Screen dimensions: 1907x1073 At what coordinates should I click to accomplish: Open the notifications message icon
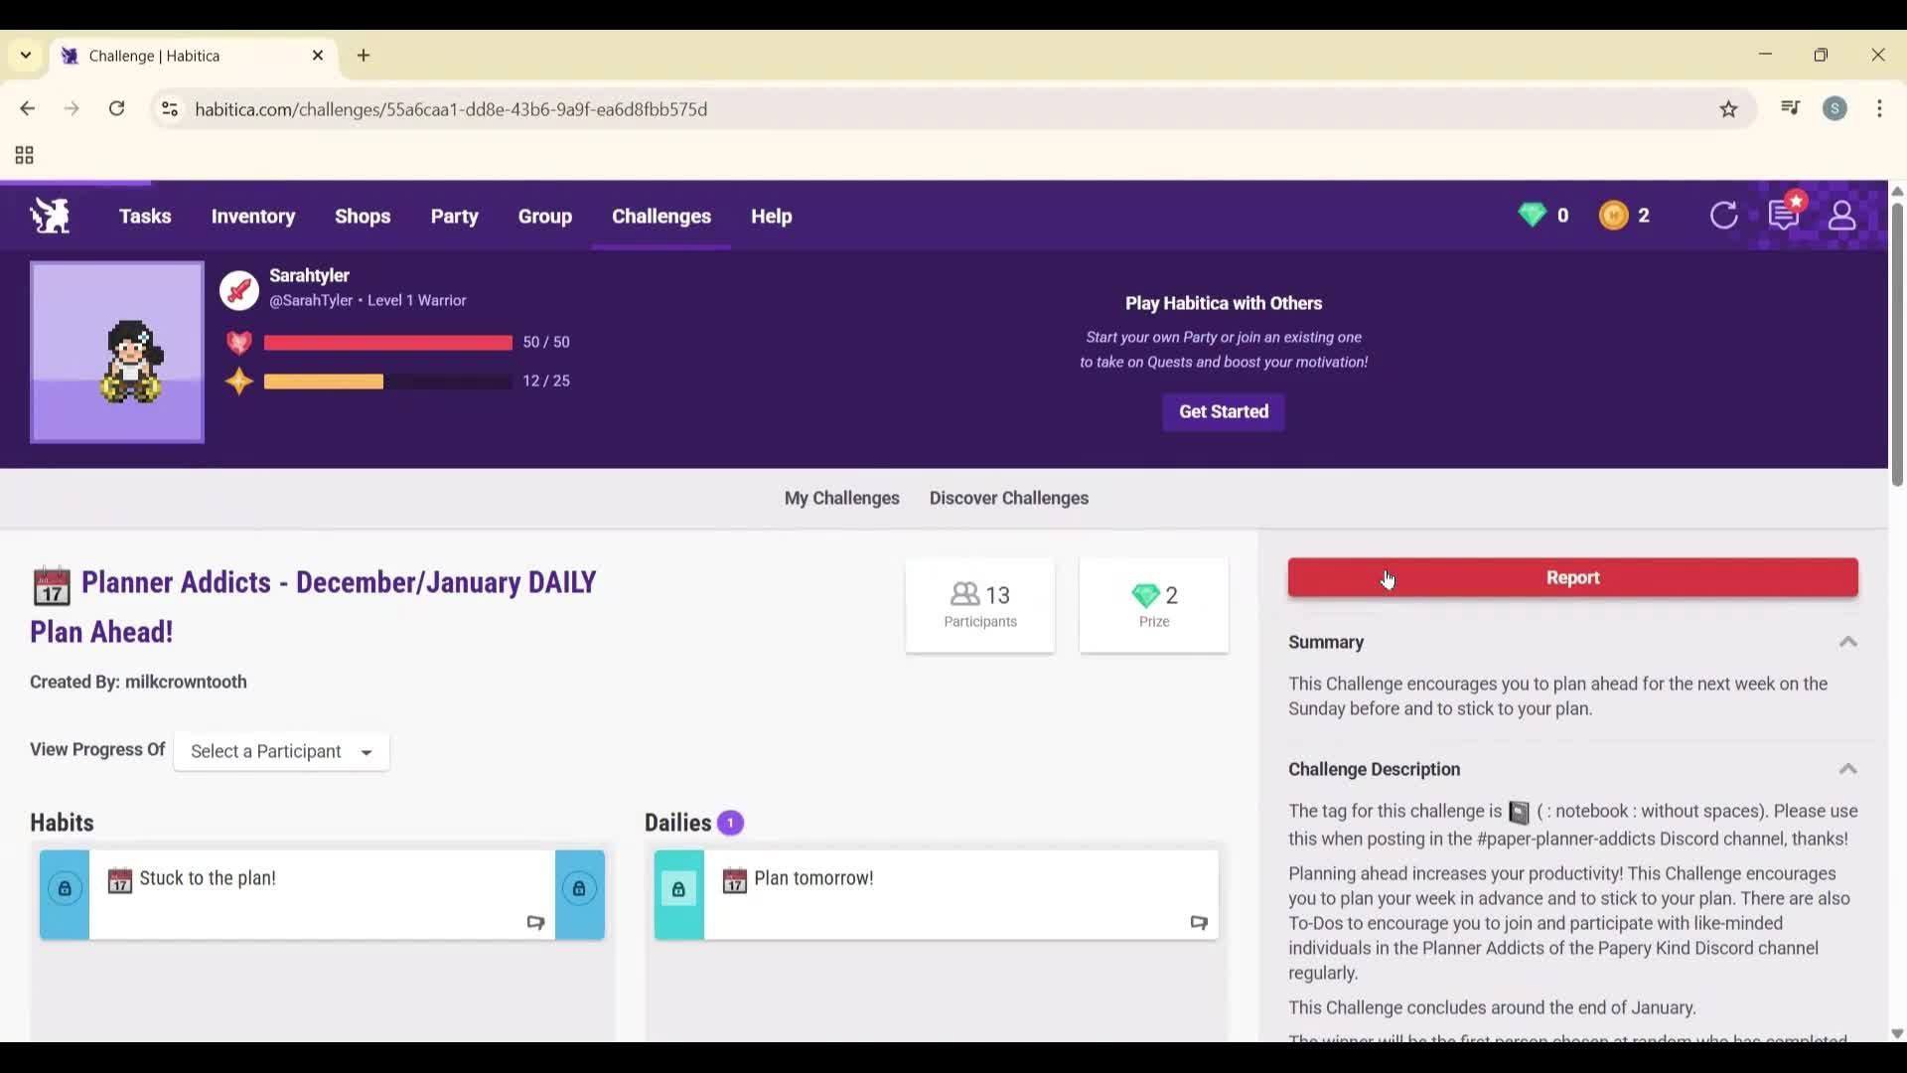click(x=1784, y=215)
